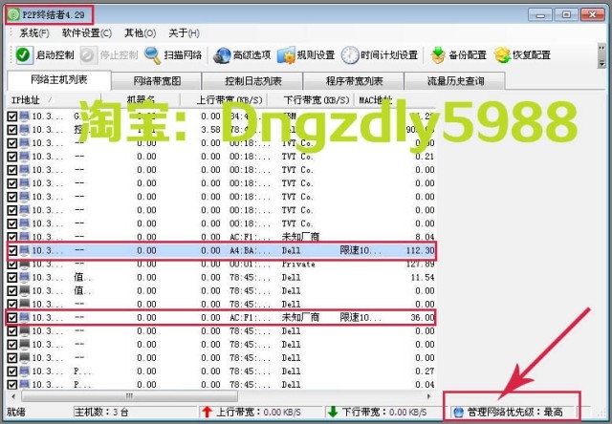Click the computer icon in the 0.21 row
The width and height of the screenshot is (612, 424).
pos(25,157)
